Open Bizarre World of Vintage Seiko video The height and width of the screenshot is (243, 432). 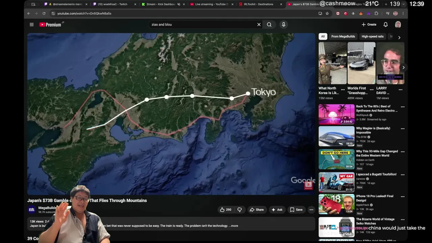click(375, 221)
